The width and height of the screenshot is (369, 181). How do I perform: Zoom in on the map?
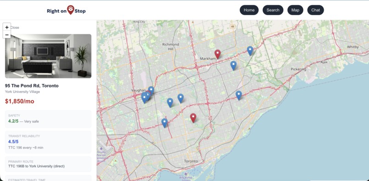pos(7,27)
